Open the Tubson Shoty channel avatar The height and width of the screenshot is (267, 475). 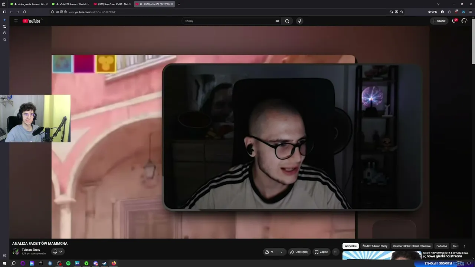click(x=16, y=252)
